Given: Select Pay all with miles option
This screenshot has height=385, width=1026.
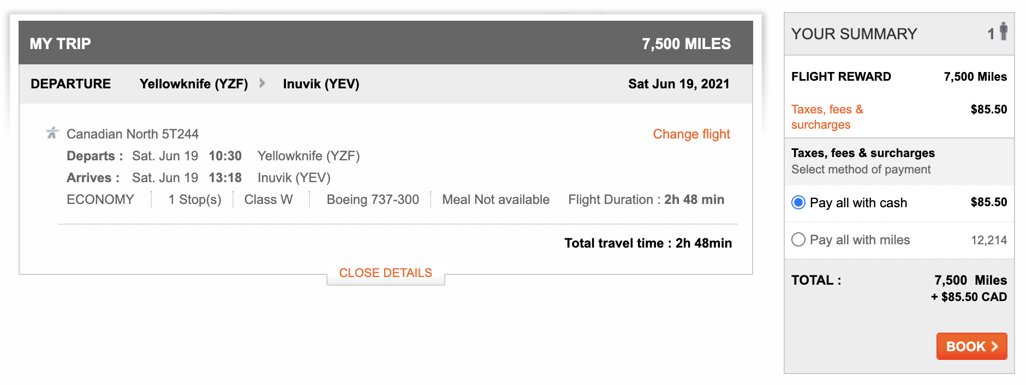Looking at the screenshot, I should click(x=798, y=240).
